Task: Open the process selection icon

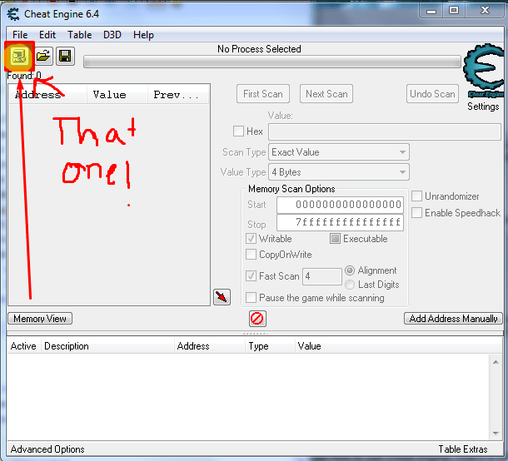Action: 19,57
